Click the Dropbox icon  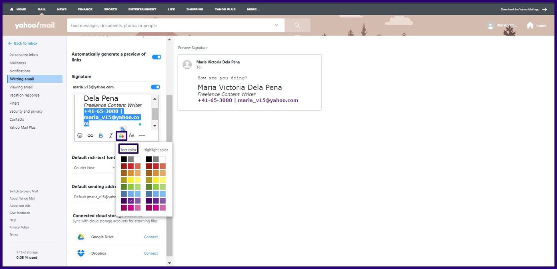[x=81, y=253]
